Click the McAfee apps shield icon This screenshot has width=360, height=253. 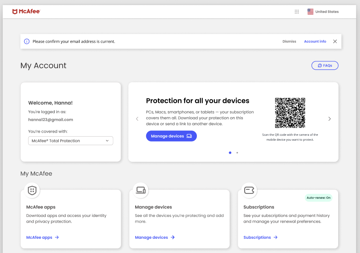[32, 190]
